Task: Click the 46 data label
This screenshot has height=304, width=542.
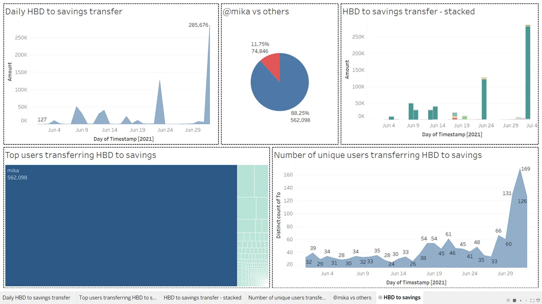Action: tap(452, 253)
